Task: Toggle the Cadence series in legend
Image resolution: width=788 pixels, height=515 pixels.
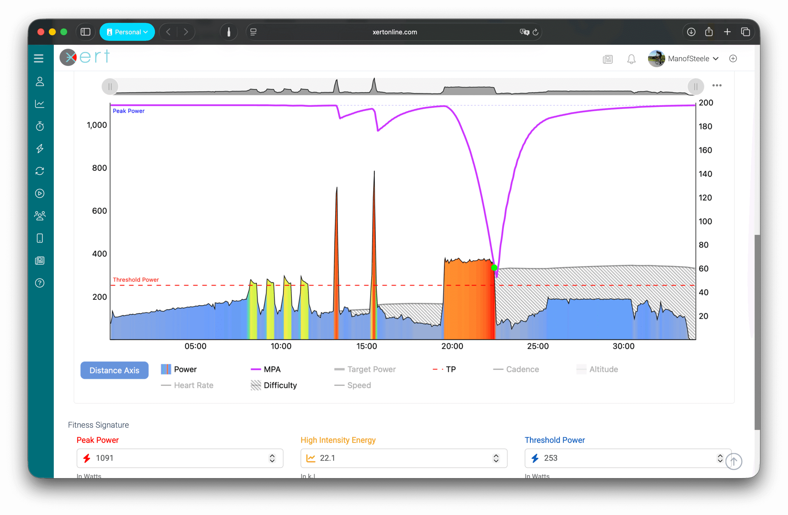Action: click(x=516, y=369)
